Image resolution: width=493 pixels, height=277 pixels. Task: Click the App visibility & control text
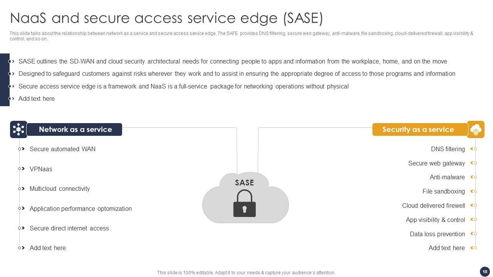(x=435, y=220)
